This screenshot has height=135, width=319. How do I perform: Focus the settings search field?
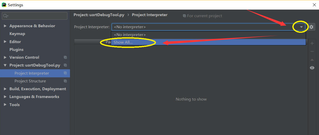37,16
